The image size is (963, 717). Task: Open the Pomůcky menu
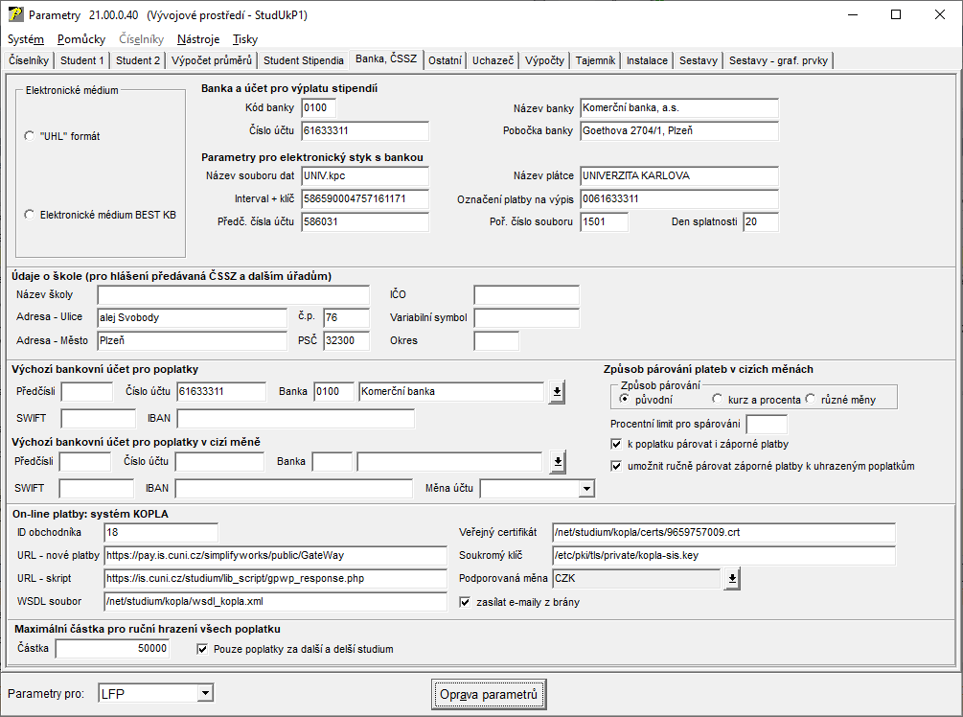point(81,39)
